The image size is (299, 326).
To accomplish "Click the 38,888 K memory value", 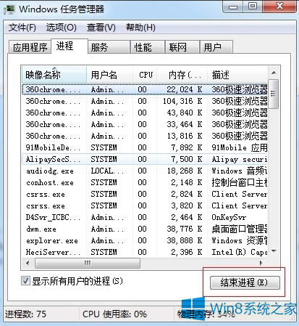I will click(x=184, y=240).
